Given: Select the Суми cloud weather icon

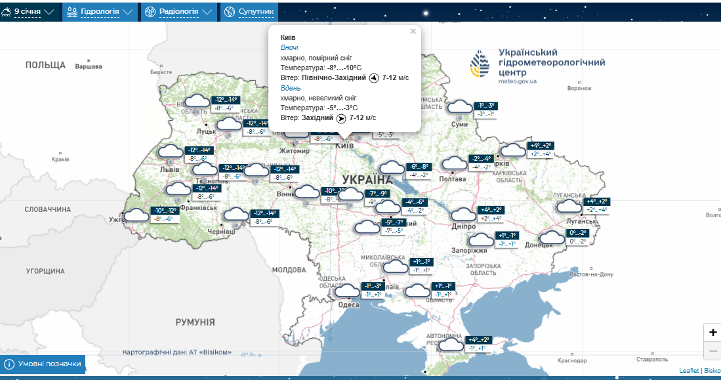Looking at the screenshot, I should (460, 108).
